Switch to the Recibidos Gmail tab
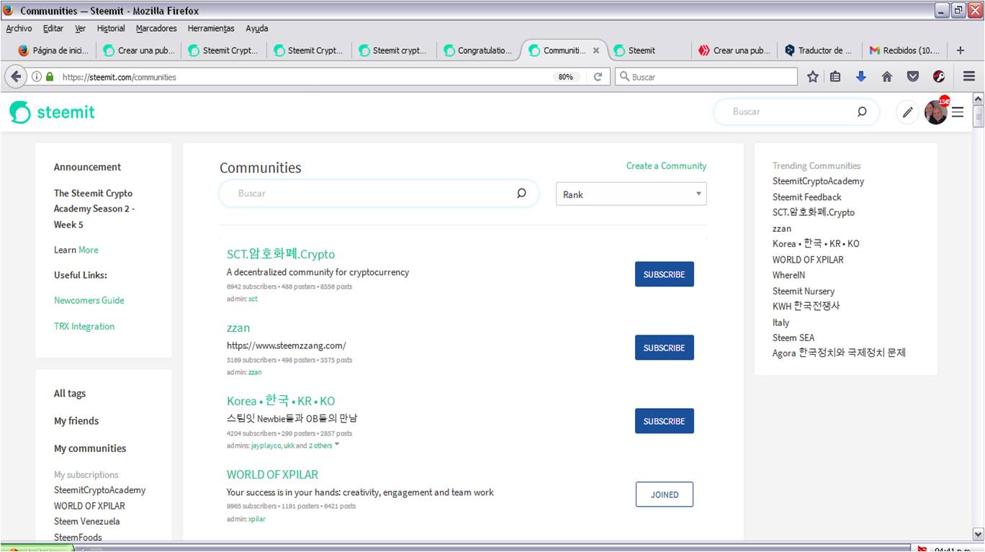The image size is (985, 552). [904, 50]
